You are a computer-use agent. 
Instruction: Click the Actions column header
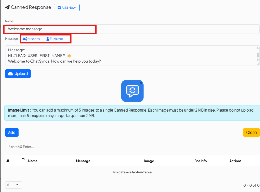click(235, 161)
